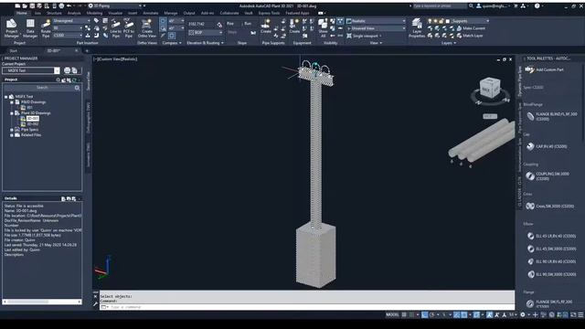Click the Line to Pipe tool
The height and width of the screenshot is (329, 585).
tap(116, 28)
